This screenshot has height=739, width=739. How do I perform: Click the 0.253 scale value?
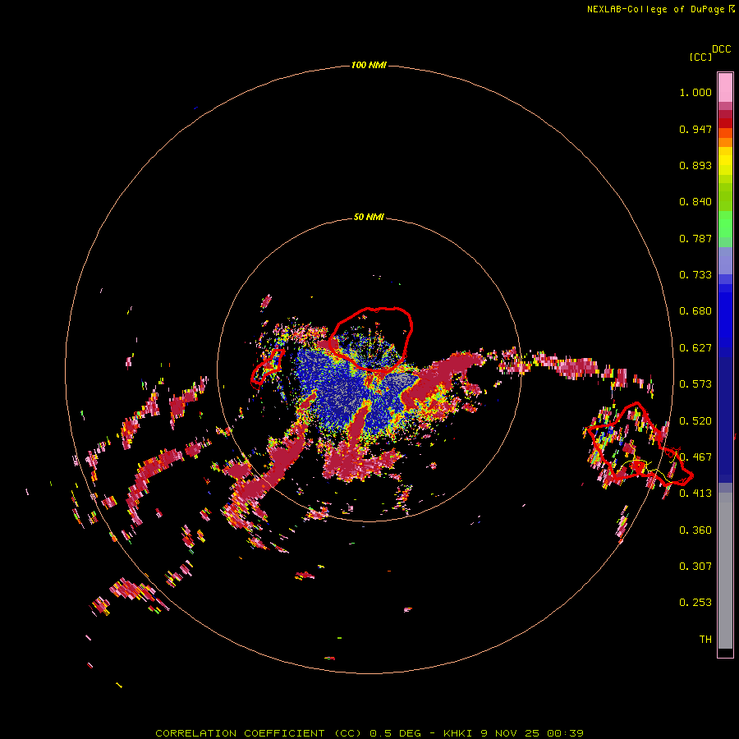click(695, 603)
